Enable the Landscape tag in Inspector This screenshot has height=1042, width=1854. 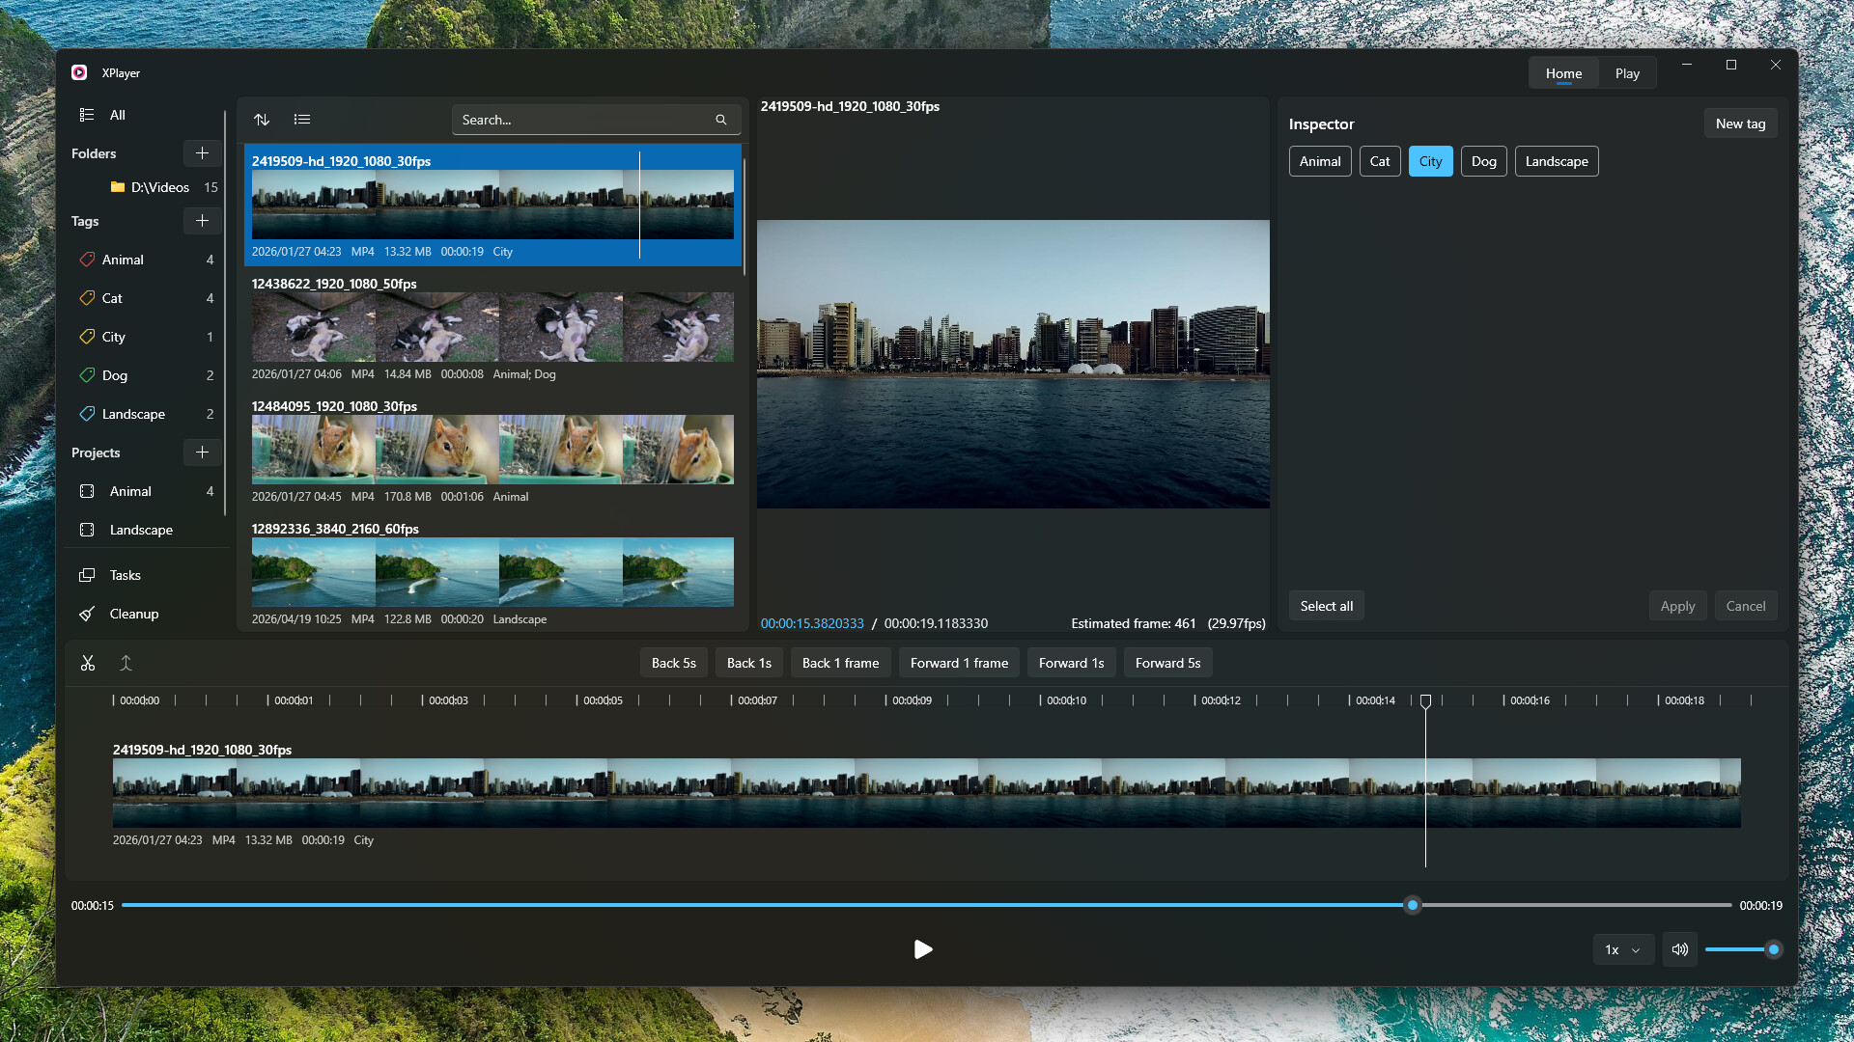click(x=1556, y=161)
